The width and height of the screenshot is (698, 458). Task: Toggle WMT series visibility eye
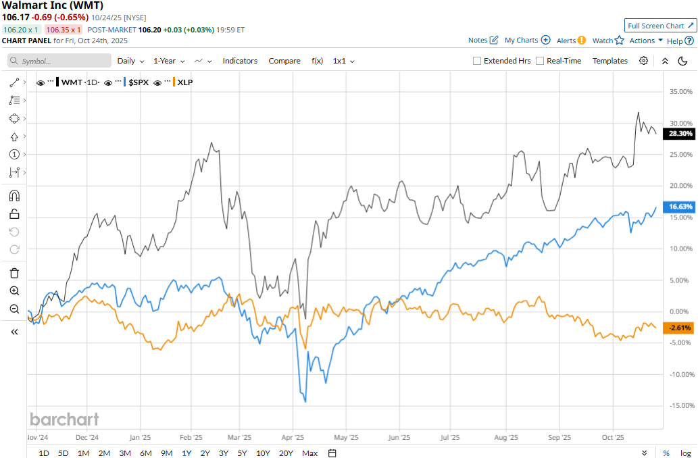[x=41, y=83]
